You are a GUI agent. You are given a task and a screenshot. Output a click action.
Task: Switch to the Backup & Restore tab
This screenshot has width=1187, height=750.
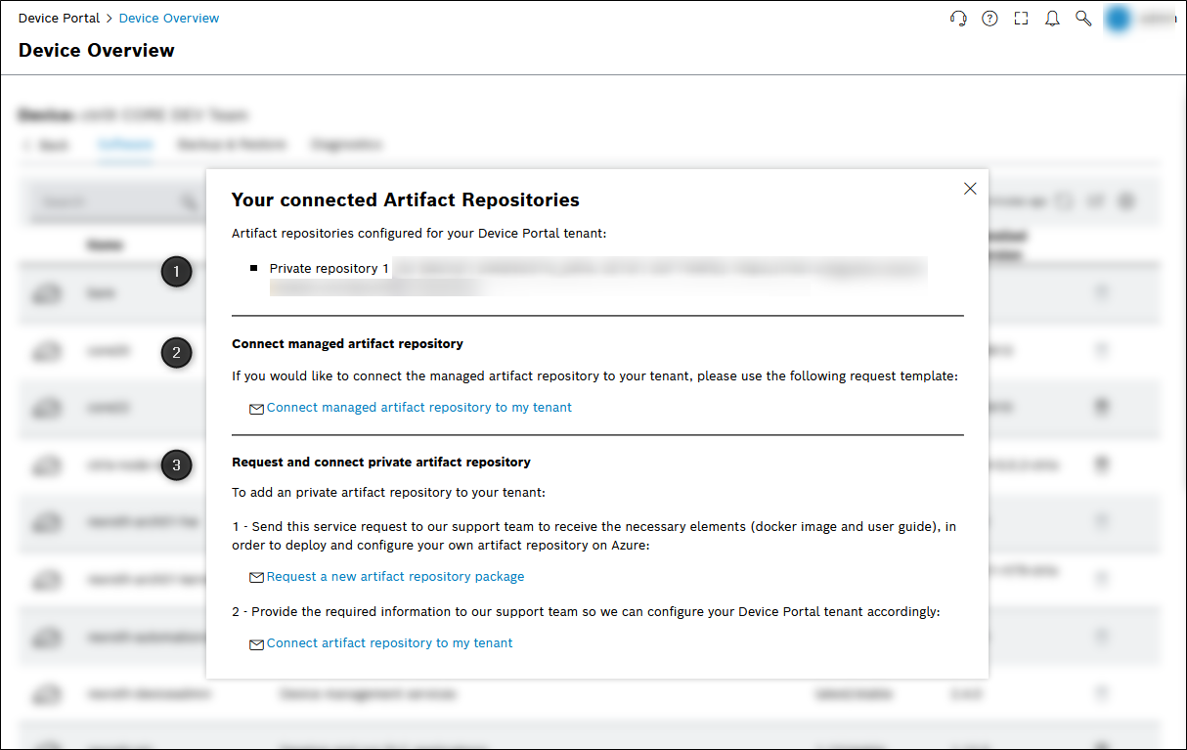(232, 145)
